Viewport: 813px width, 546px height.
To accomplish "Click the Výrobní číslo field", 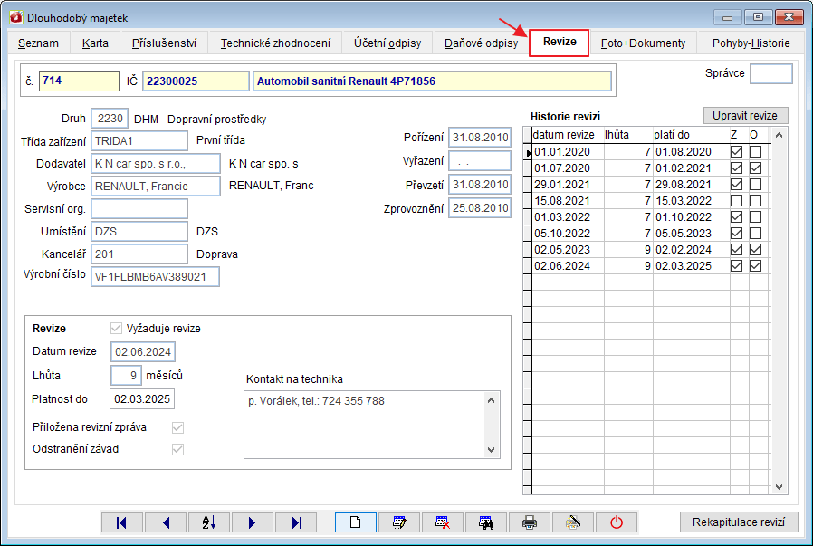I will (x=155, y=277).
